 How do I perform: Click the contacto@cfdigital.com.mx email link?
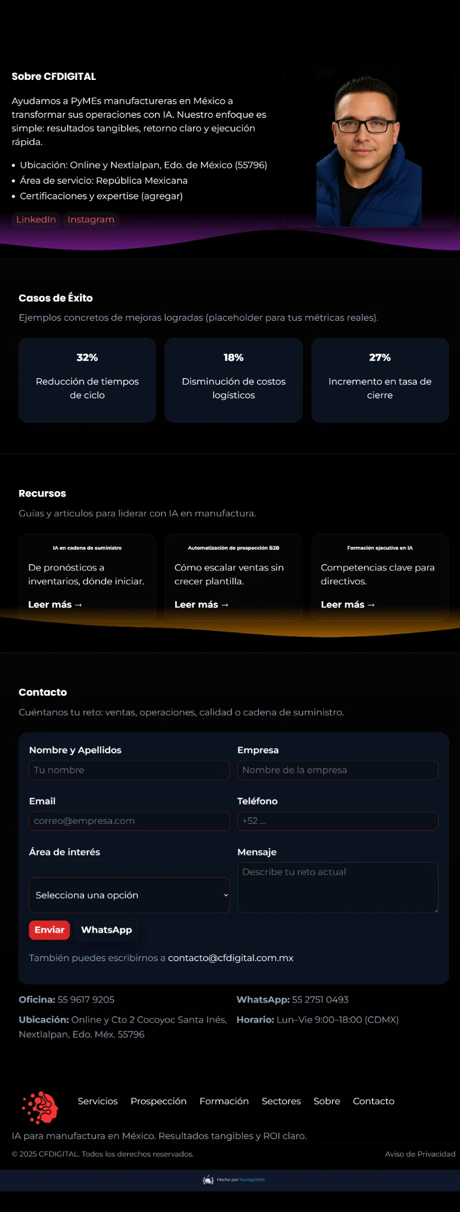pos(230,958)
